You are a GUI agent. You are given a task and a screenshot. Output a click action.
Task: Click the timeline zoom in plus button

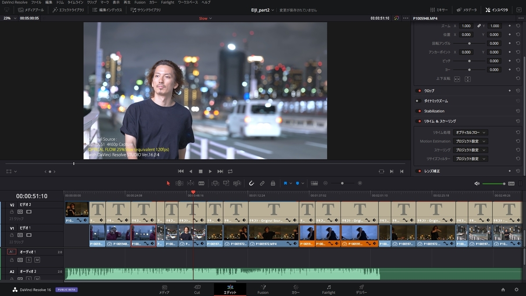(360, 183)
